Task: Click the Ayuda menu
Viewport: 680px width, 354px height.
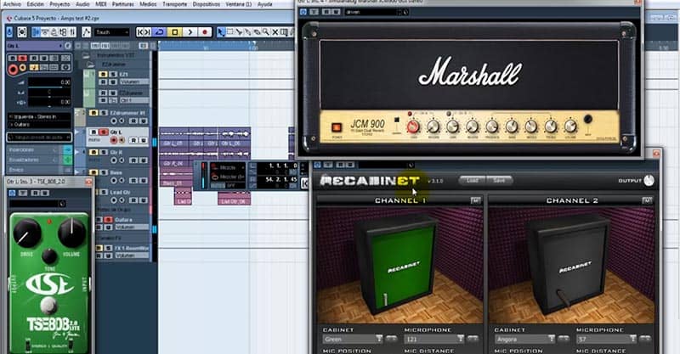Action: [265, 4]
